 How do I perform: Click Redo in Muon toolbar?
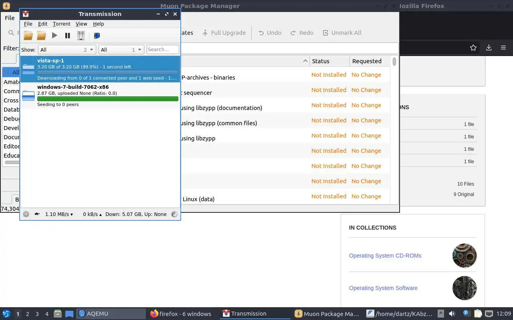pyautogui.click(x=301, y=33)
